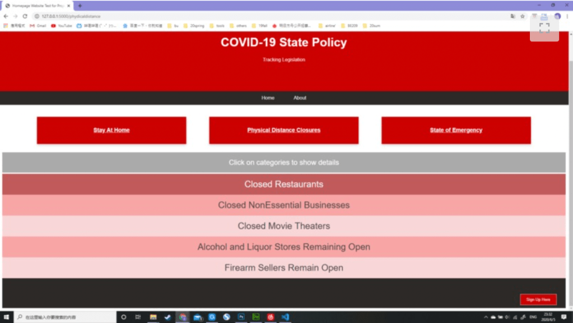Go back using the browser back arrow
Image resolution: width=573 pixels, height=323 pixels.
(6, 16)
